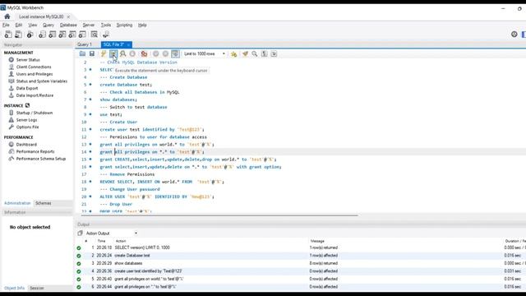
Task: Open Users and Privileges
Action: pyautogui.click(x=35, y=74)
